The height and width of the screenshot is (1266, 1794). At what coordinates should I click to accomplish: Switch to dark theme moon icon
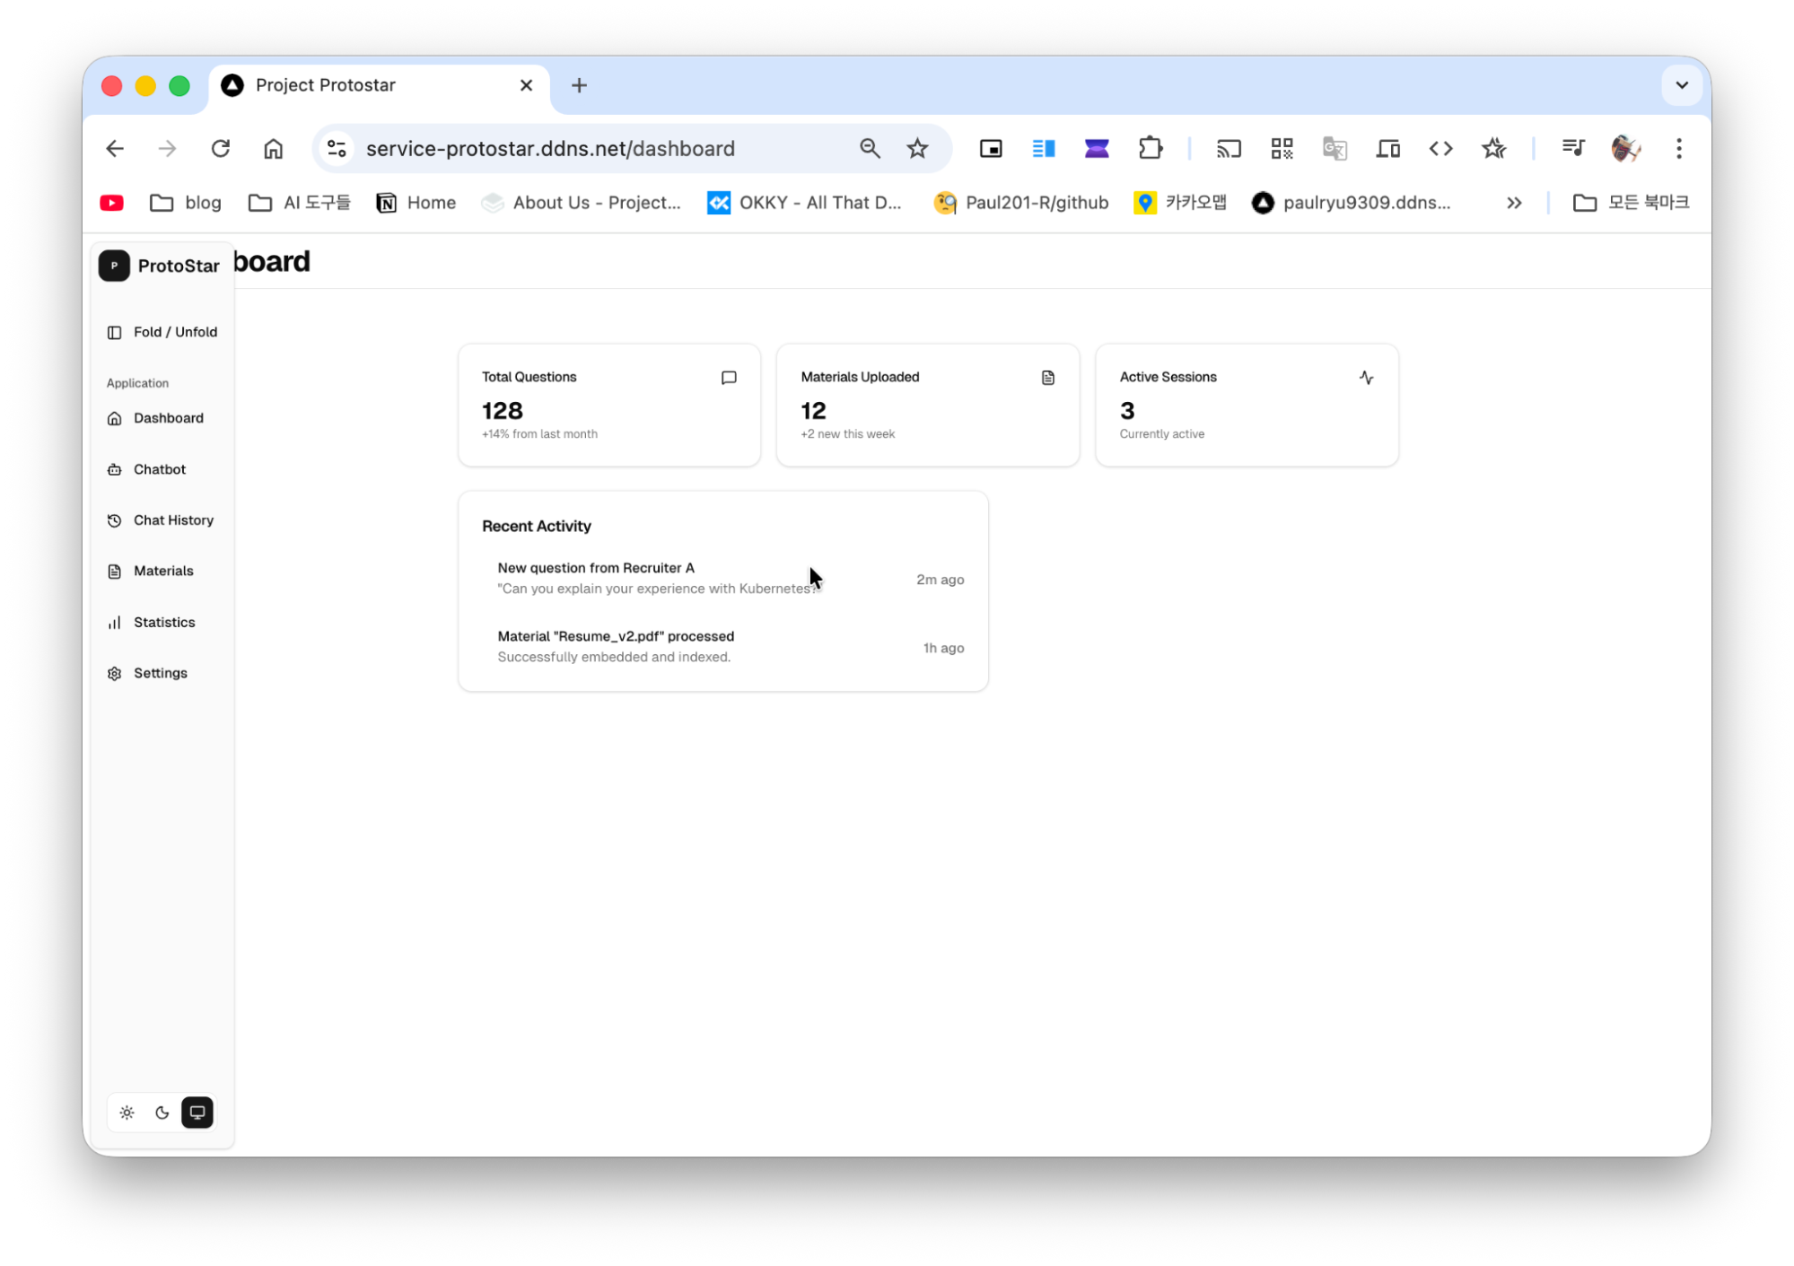(162, 1113)
